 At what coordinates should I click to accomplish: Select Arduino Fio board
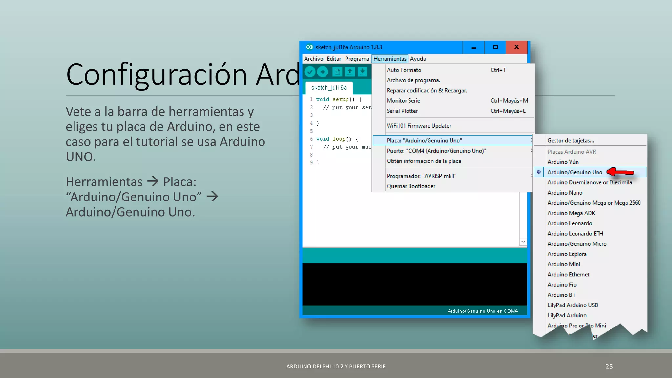pyautogui.click(x=590, y=285)
